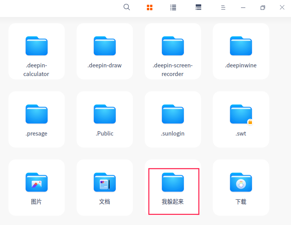Select the .presage folder

[x=37, y=119]
